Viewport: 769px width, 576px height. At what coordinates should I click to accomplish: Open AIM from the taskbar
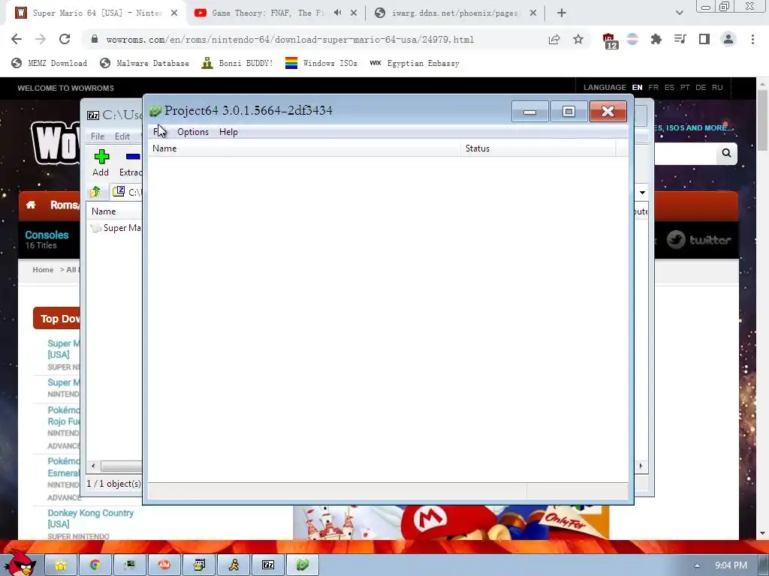(164, 565)
